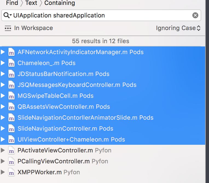Click the search magnifier options icon

[7, 15]
